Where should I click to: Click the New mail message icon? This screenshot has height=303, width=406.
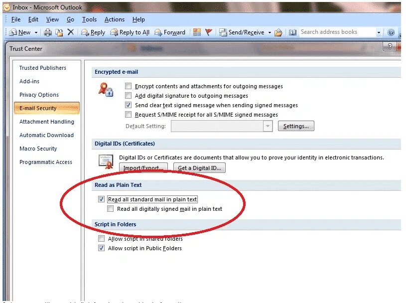click(13, 32)
